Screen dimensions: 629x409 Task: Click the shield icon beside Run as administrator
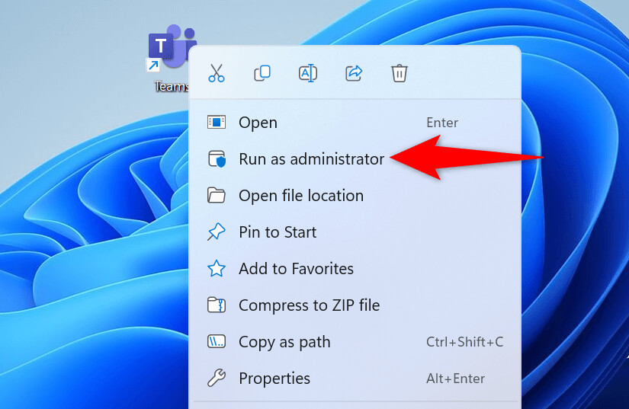[217, 158]
